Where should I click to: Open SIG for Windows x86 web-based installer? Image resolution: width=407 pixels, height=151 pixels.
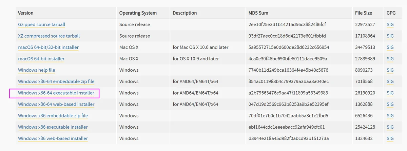coord(390,138)
